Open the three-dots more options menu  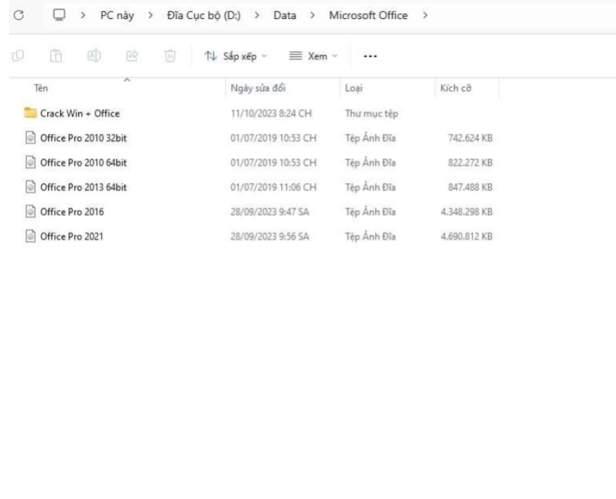[x=370, y=56]
